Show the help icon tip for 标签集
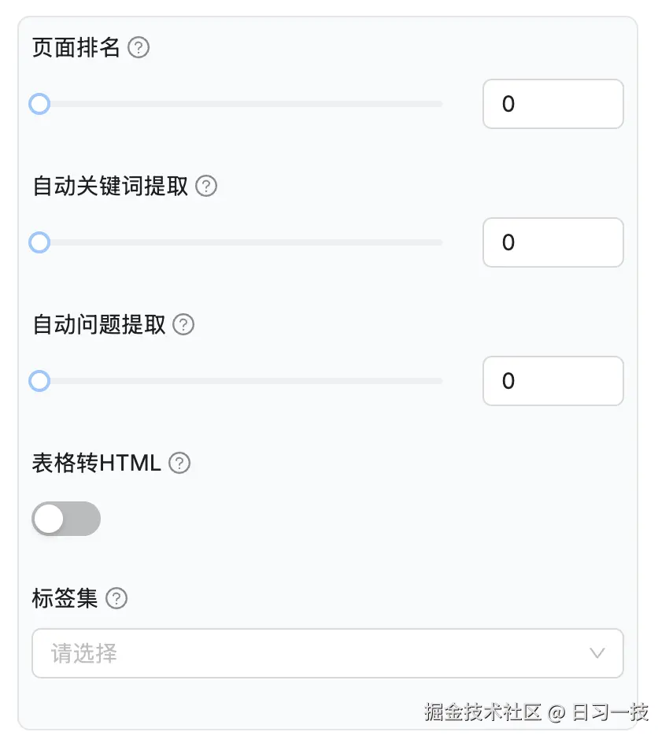This screenshot has width=669, height=743. coord(116,599)
